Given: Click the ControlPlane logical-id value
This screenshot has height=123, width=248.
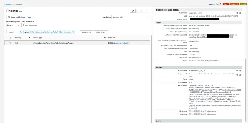Looking at the screenshot, I should (193, 49).
